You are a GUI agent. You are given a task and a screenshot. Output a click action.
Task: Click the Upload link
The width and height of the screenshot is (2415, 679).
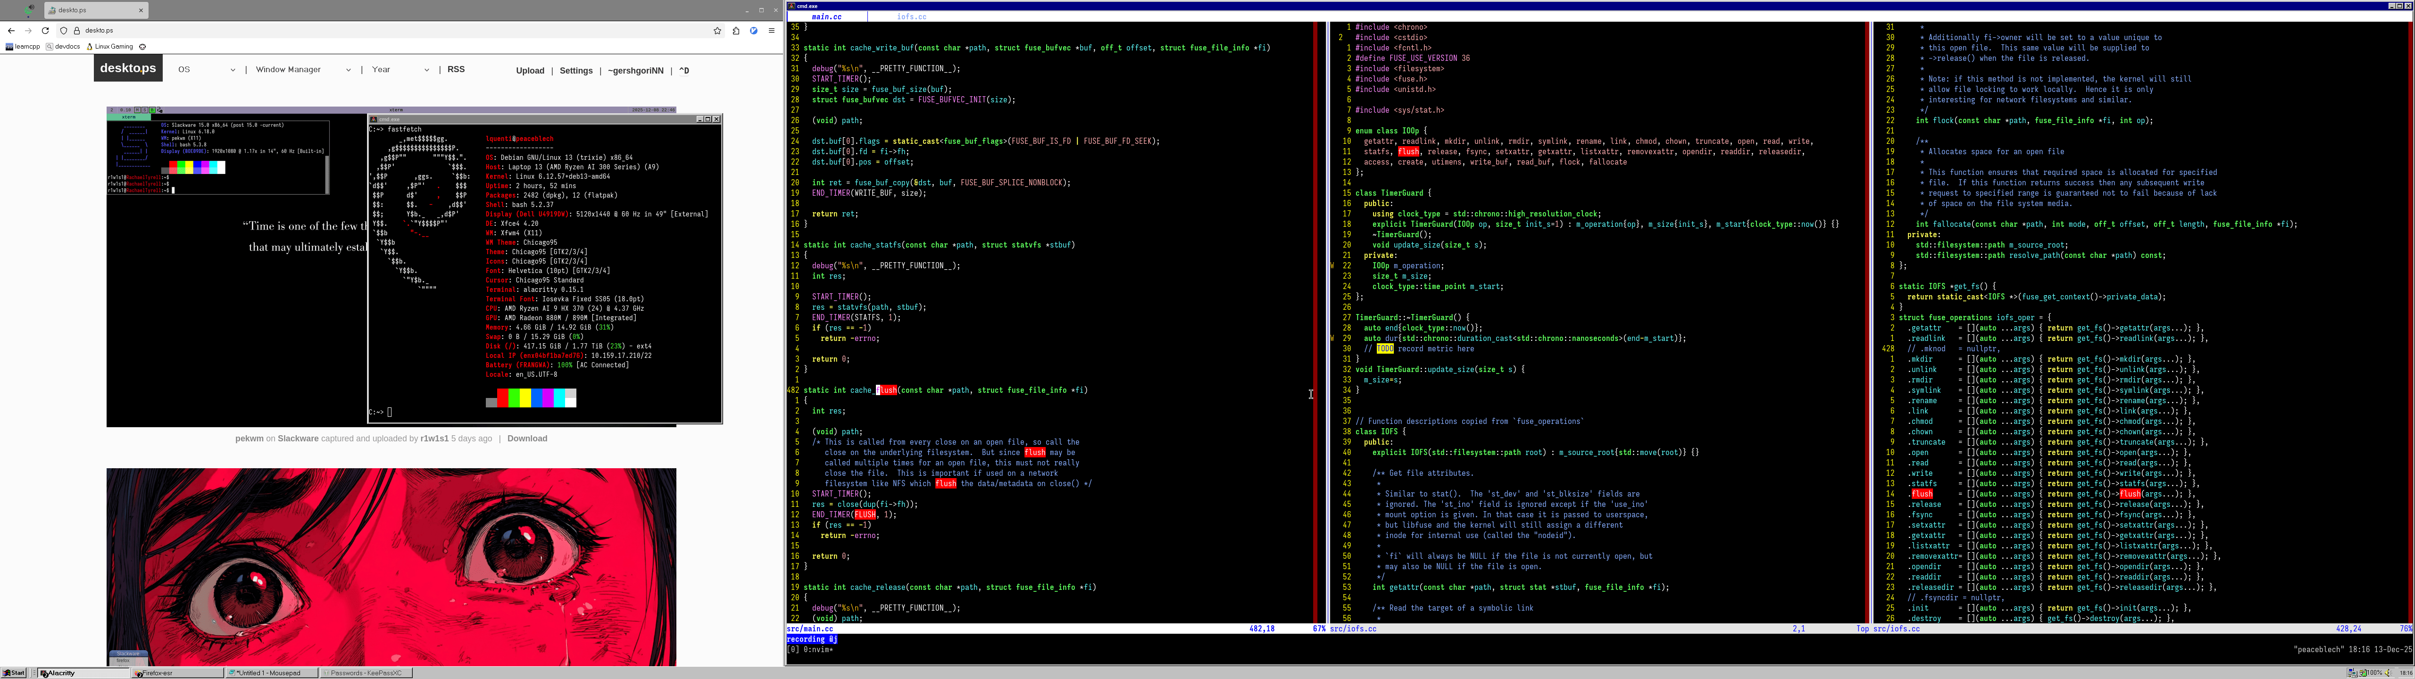(x=530, y=70)
